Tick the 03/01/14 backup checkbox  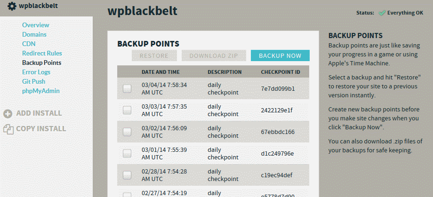127,153
